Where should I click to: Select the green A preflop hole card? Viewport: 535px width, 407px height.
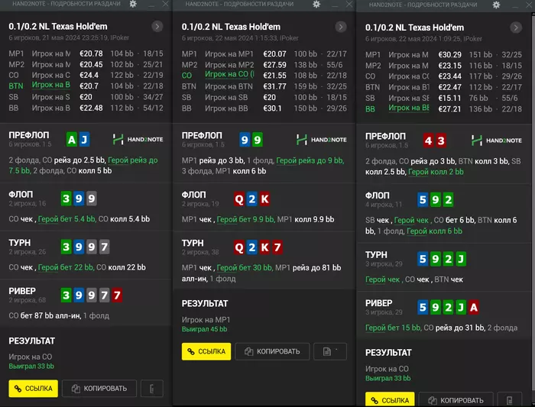coord(72,140)
